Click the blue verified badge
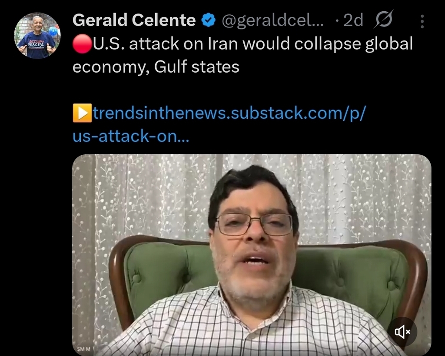This screenshot has height=356, width=445. [209, 20]
